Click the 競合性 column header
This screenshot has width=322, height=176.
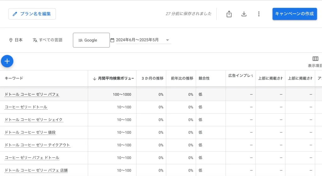204,79
